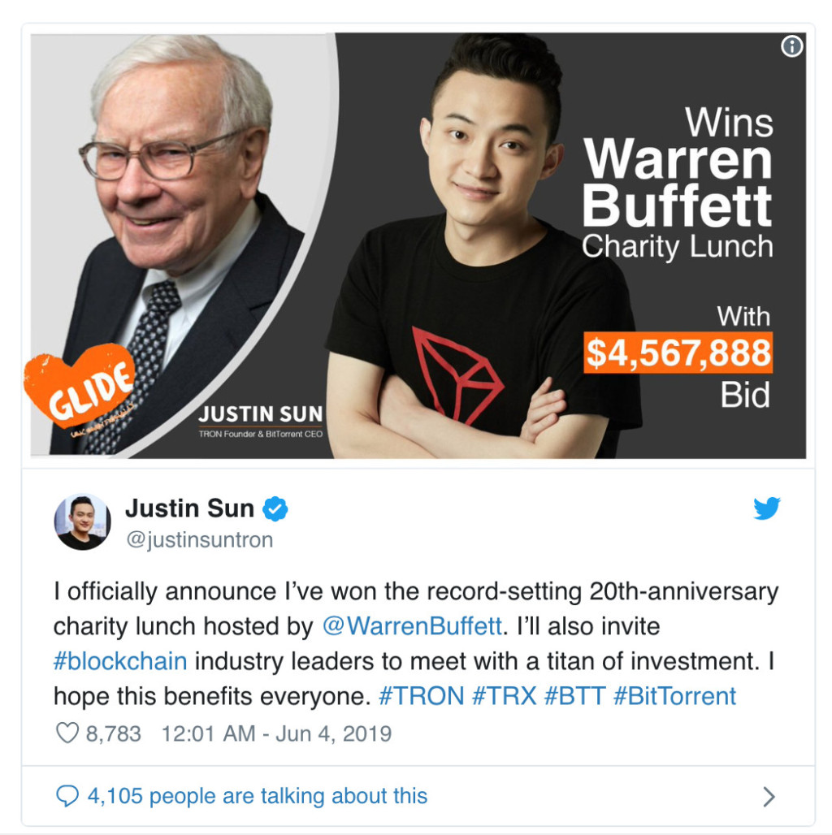Open the #blockchain hashtag
This screenshot has width=832, height=835.
(120, 661)
